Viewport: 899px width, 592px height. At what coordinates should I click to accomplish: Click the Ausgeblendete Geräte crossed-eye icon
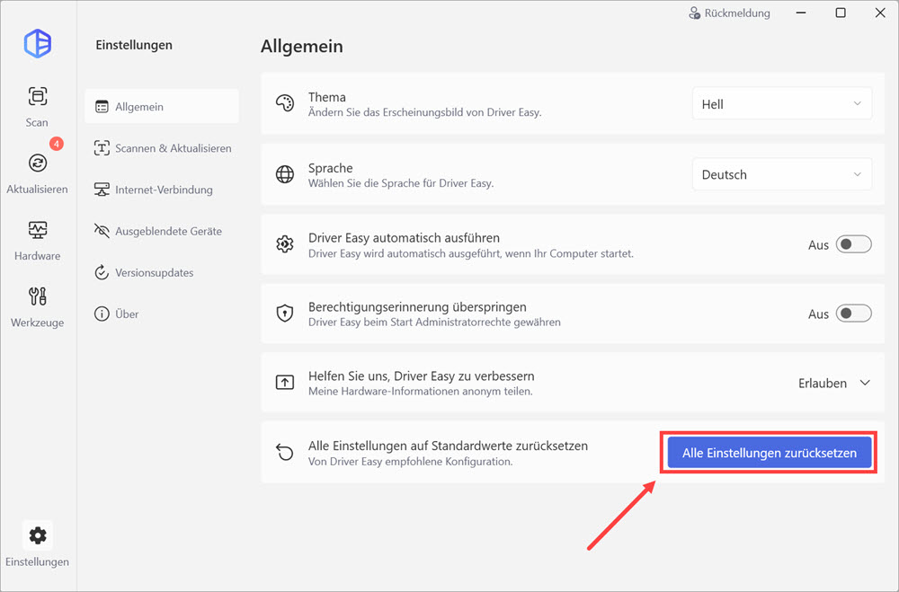[x=102, y=231]
